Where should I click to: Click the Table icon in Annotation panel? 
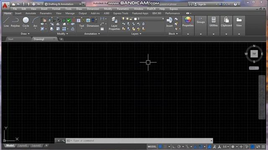click(102, 29)
